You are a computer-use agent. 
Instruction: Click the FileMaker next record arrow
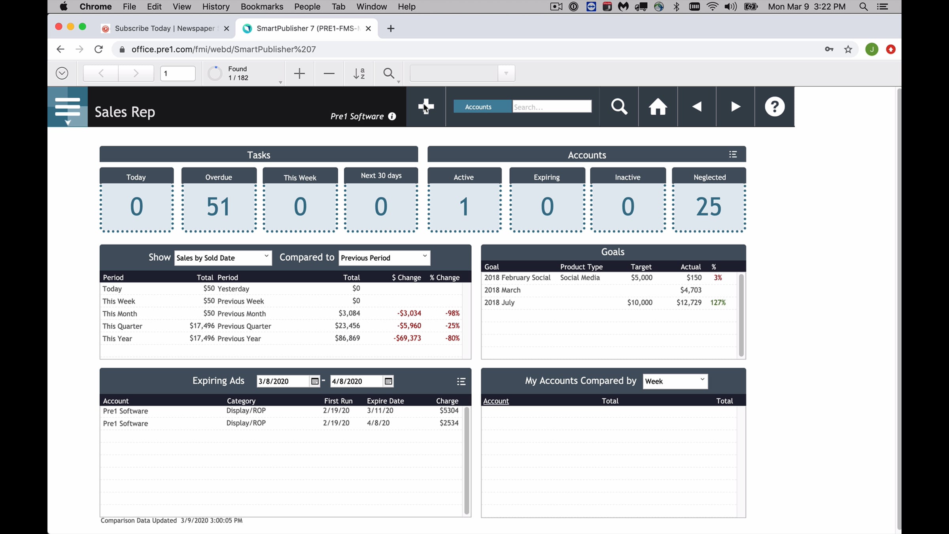pyautogui.click(x=136, y=74)
